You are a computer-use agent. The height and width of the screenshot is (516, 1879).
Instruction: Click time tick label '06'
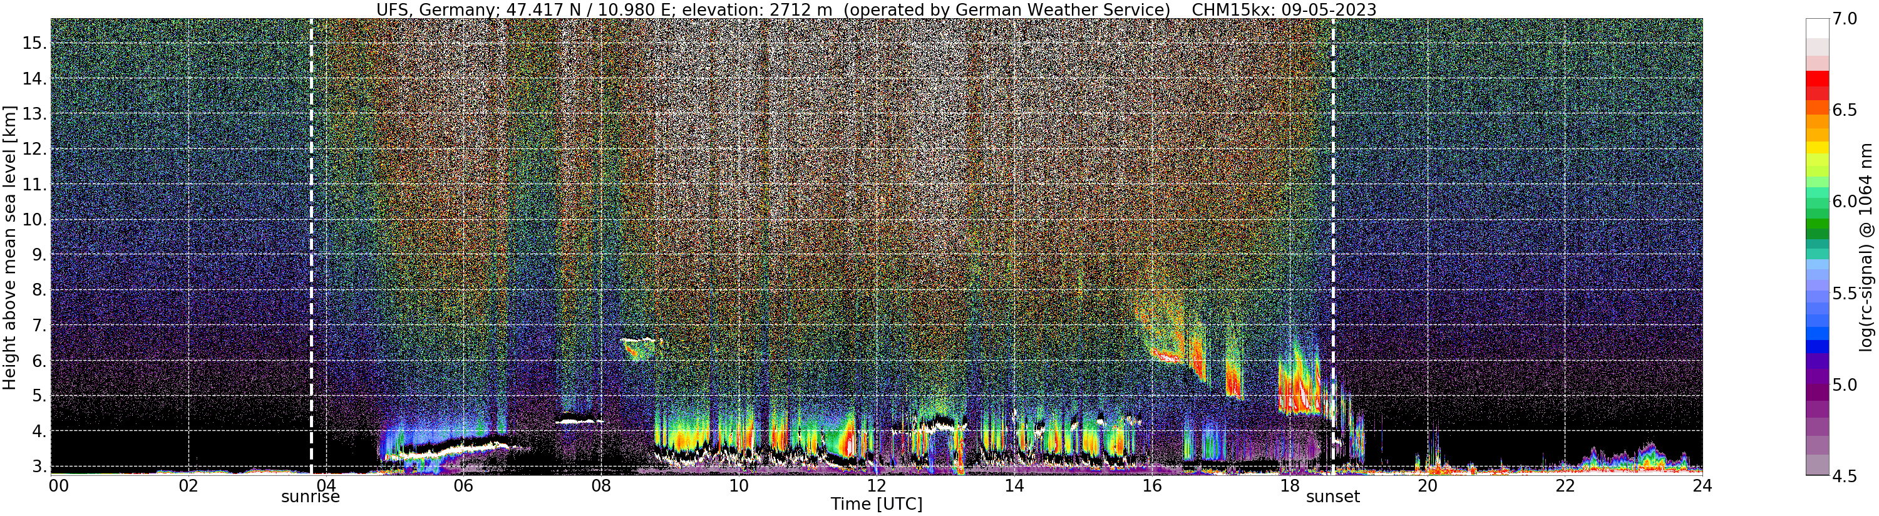pos(463,485)
